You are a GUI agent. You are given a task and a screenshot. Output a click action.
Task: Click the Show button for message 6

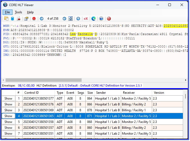pyautogui.click(x=8, y=127)
